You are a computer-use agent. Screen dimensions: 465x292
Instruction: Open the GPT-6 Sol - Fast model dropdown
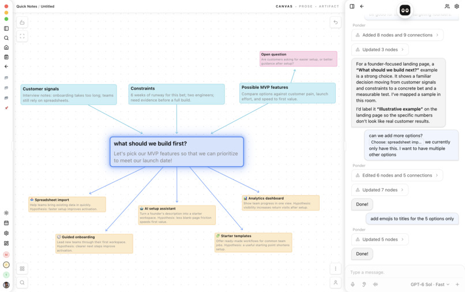point(430,284)
